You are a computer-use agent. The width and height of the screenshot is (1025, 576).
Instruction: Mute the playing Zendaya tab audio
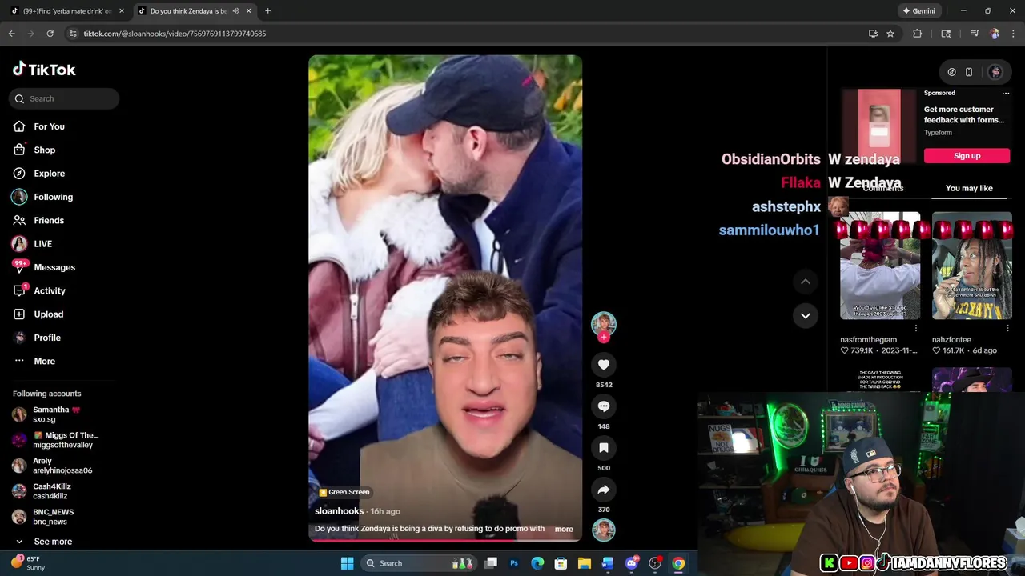point(235,11)
